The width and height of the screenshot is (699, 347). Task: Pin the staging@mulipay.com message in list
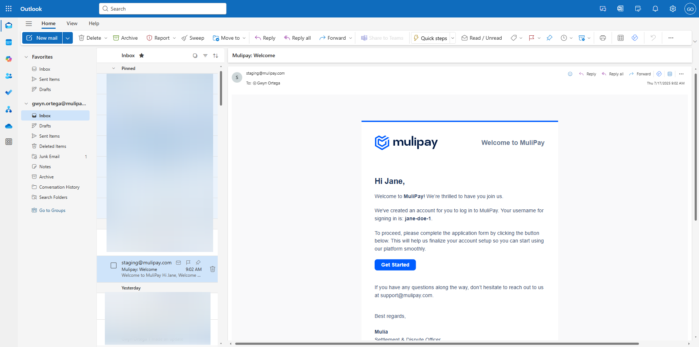(x=198, y=263)
